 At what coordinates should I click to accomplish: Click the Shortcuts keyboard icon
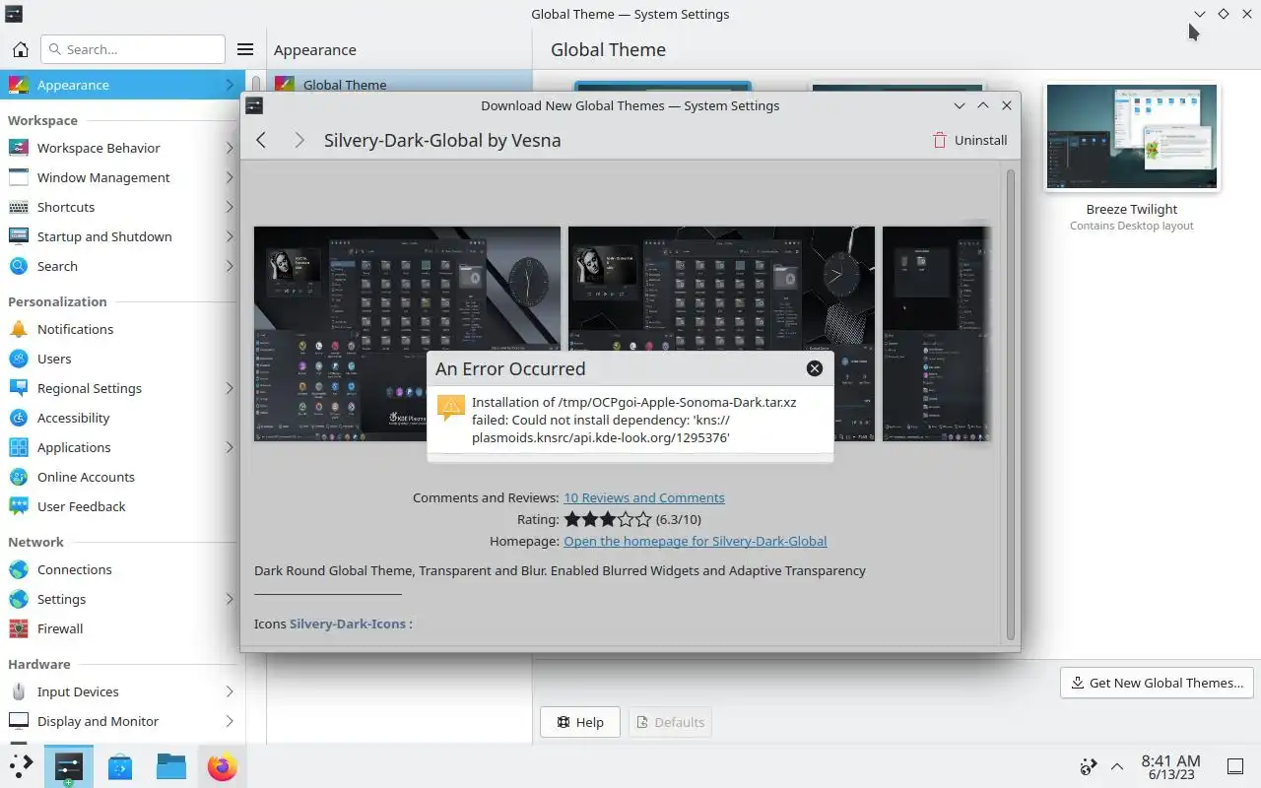pos(19,207)
